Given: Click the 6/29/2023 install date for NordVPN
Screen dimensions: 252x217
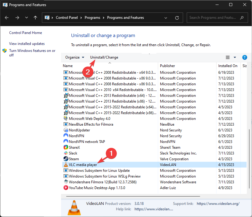Looking at the screenshot, I should 226,136.
